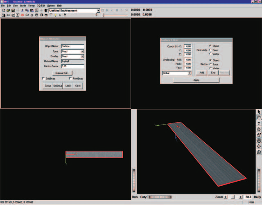Select the arrow pointer tool in viewer
The width and height of the screenshot is (262, 205).
pyautogui.click(x=259, y=112)
